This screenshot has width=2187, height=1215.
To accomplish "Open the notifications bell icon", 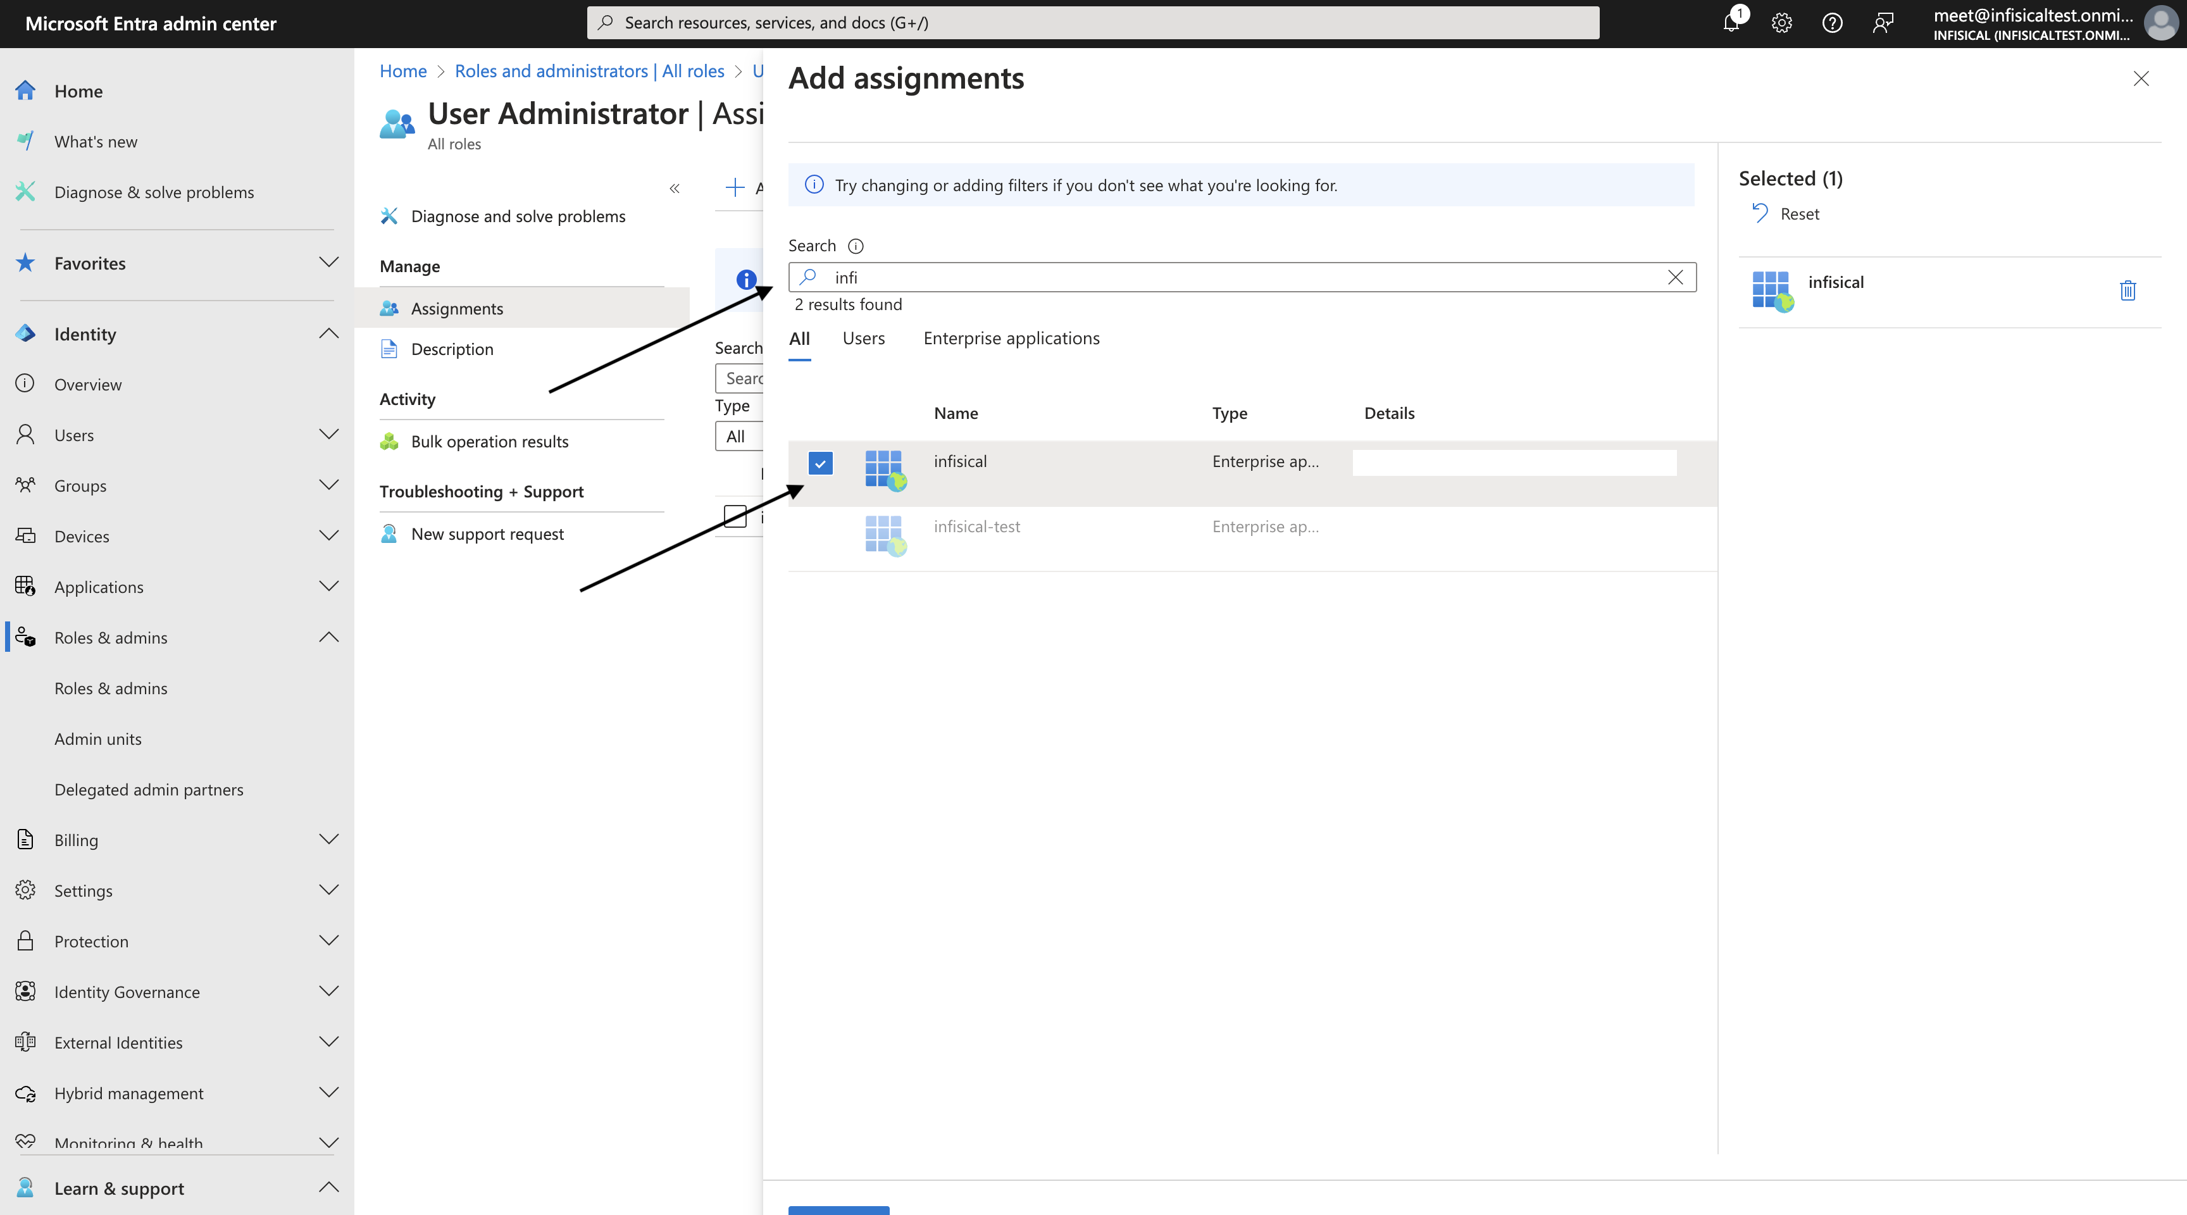I will (x=1731, y=23).
